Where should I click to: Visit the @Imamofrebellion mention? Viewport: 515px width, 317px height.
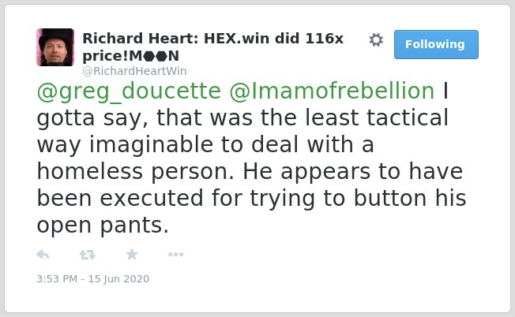pyautogui.click(x=332, y=91)
